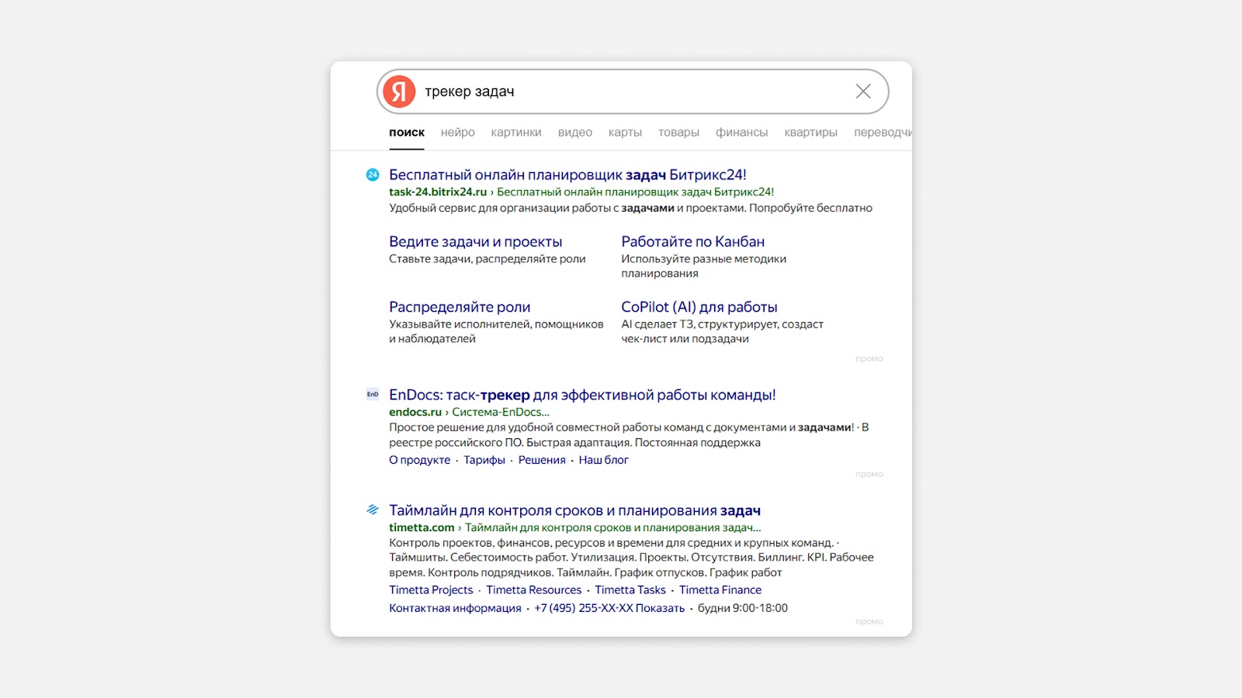Screen dimensions: 1242x698
Task: Click the Yandex logo icon
Action: coord(399,92)
